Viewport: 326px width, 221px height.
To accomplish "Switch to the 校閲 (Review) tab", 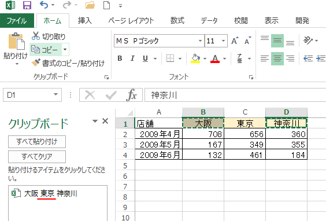I will (x=241, y=21).
